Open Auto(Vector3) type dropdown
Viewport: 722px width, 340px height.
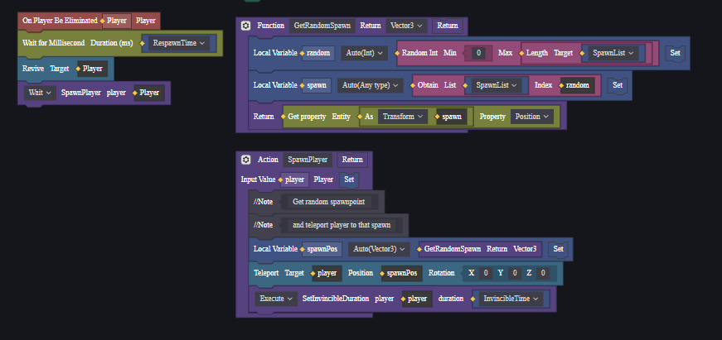coord(379,248)
